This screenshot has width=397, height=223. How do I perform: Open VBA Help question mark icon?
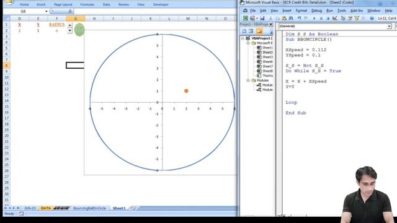click(x=372, y=19)
